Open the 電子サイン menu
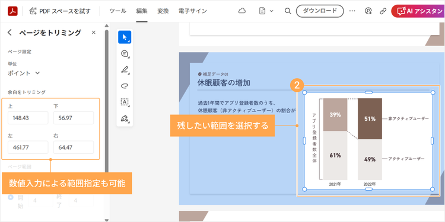This screenshot has width=445, height=222. click(x=193, y=11)
